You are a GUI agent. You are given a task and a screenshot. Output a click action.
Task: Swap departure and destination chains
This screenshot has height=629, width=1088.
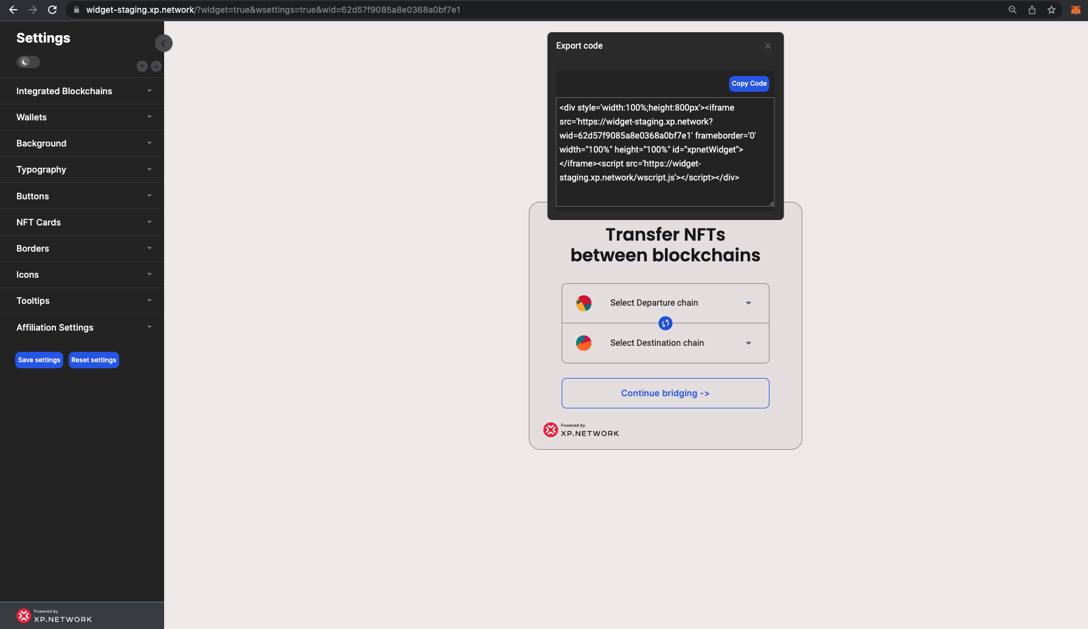(666, 323)
